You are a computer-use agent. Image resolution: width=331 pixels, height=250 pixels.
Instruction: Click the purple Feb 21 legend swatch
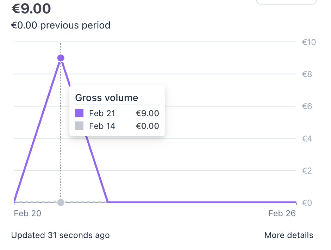pyautogui.click(x=79, y=113)
